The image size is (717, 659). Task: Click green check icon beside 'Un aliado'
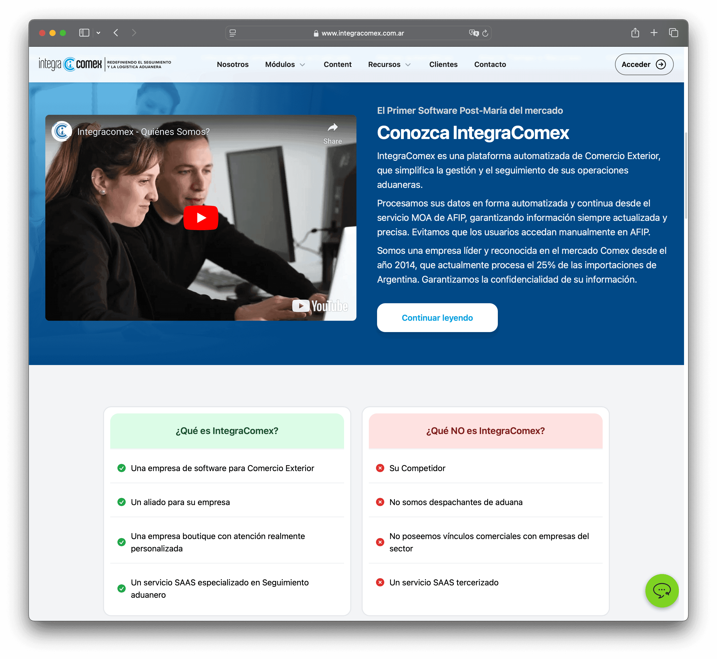(x=122, y=502)
